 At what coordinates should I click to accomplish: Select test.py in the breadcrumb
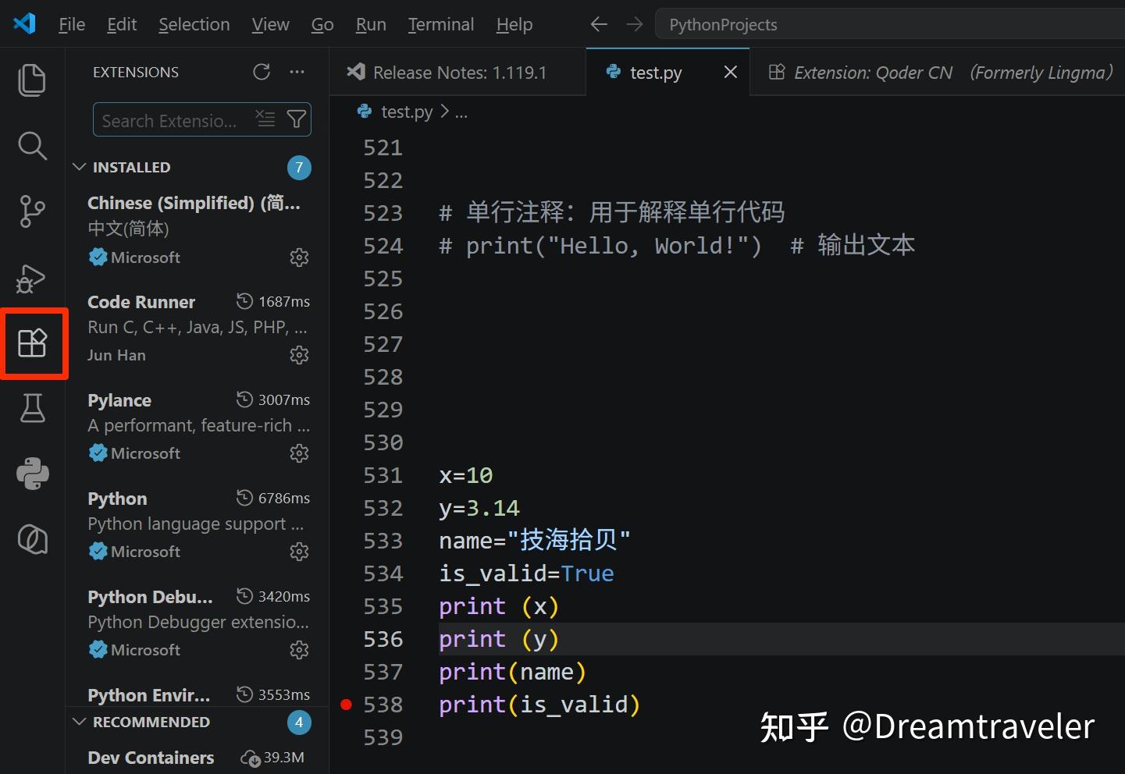click(x=406, y=112)
